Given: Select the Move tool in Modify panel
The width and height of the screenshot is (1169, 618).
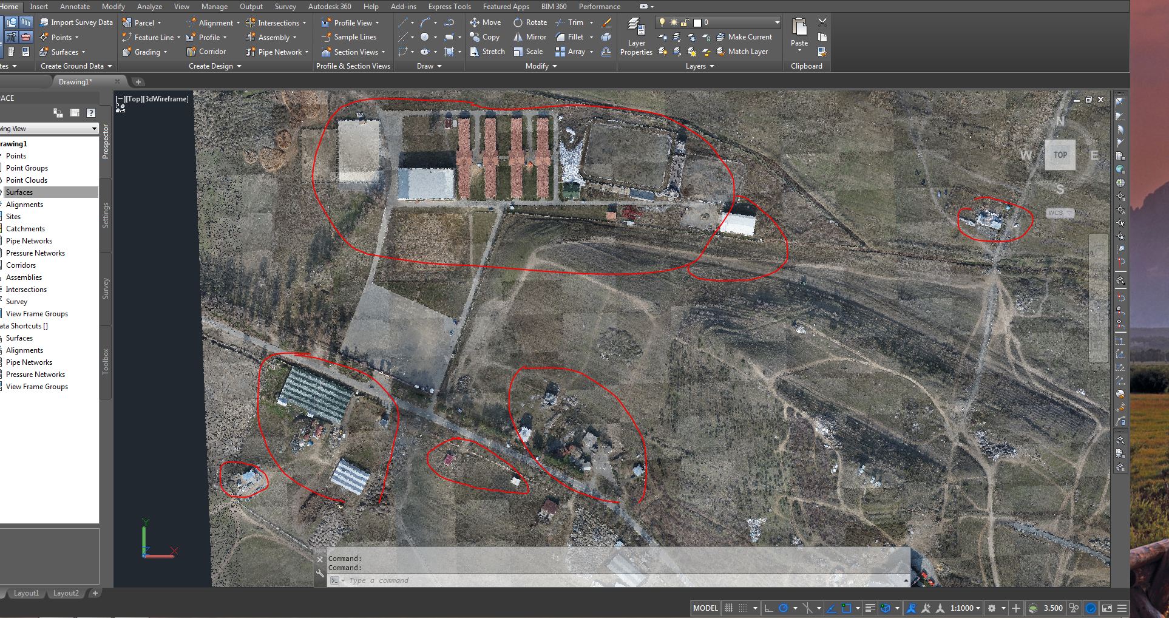Looking at the screenshot, I should (x=486, y=22).
